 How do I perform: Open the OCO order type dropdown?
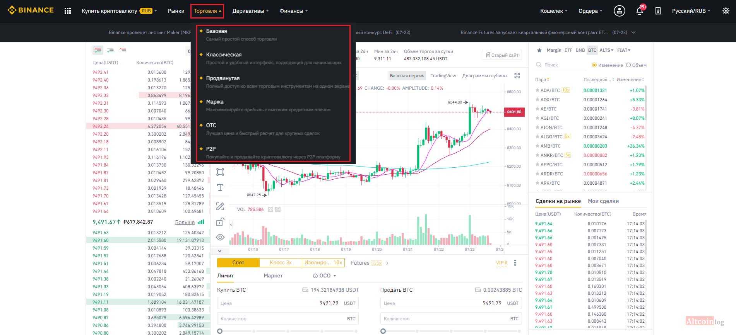325,275
